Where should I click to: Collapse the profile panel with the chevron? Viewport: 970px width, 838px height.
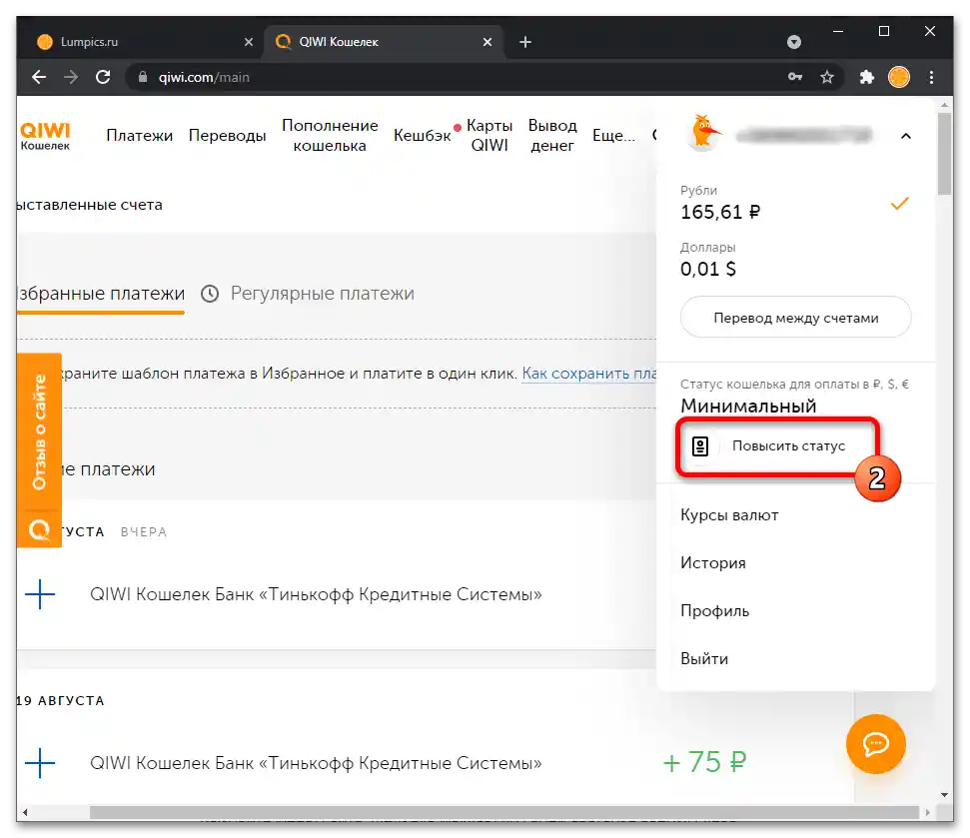click(905, 135)
